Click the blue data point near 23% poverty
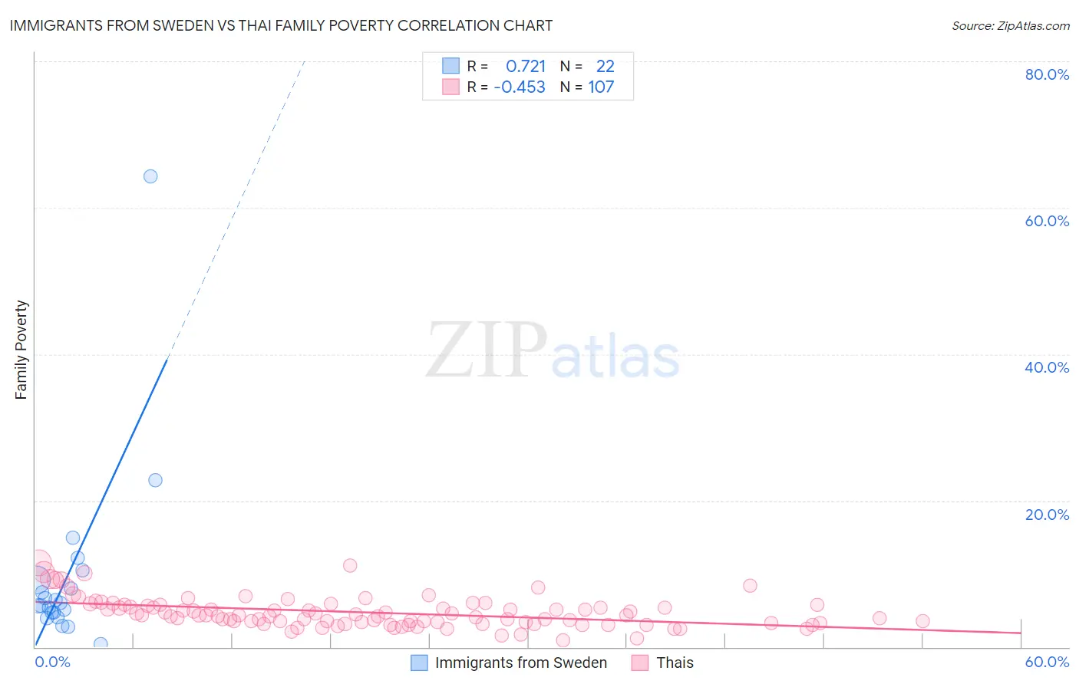The height and width of the screenshot is (684, 1079). pos(155,480)
